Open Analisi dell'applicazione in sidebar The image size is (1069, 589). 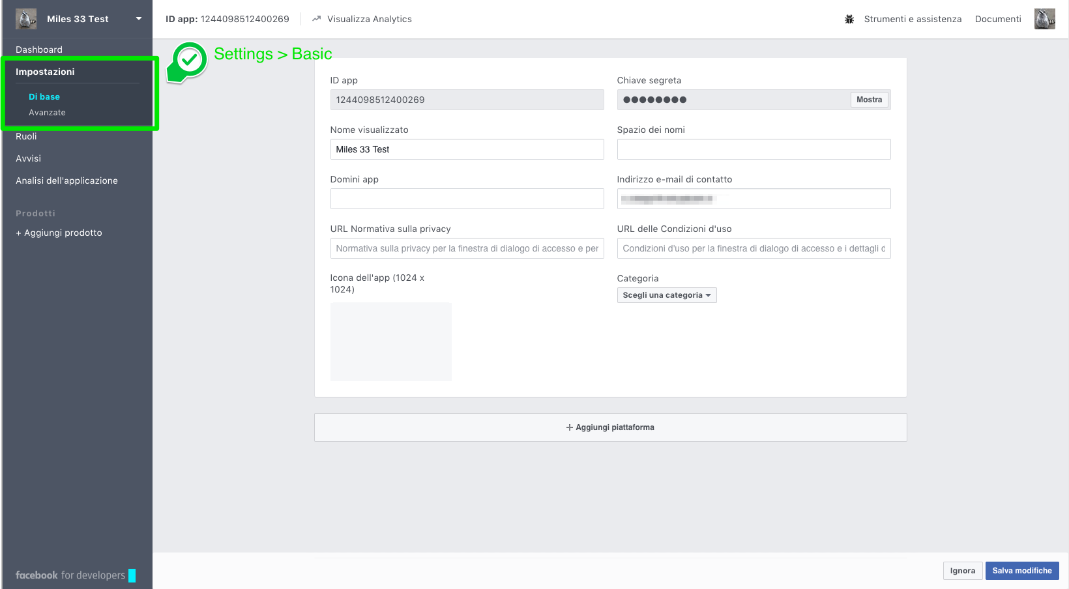click(66, 180)
